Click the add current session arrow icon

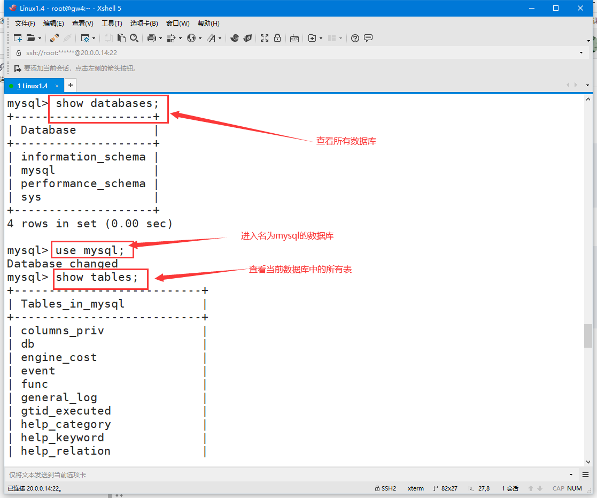click(18, 68)
